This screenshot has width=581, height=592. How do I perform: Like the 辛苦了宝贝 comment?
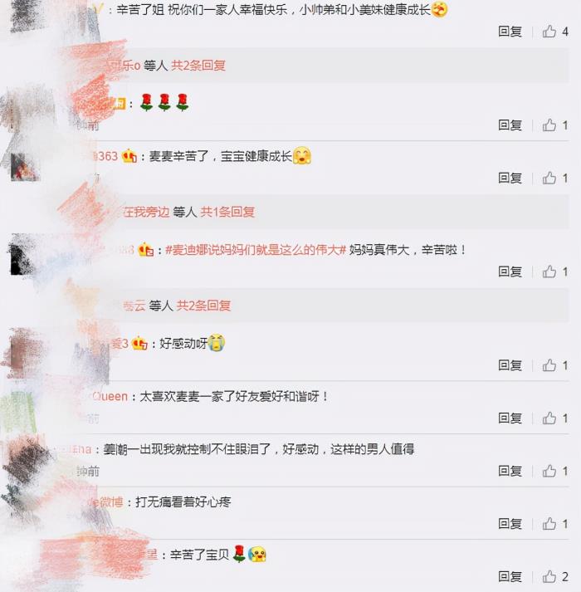point(555,576)
